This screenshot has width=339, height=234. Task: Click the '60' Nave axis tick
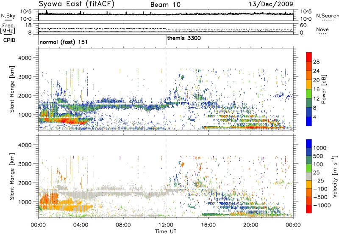point(303,25)
